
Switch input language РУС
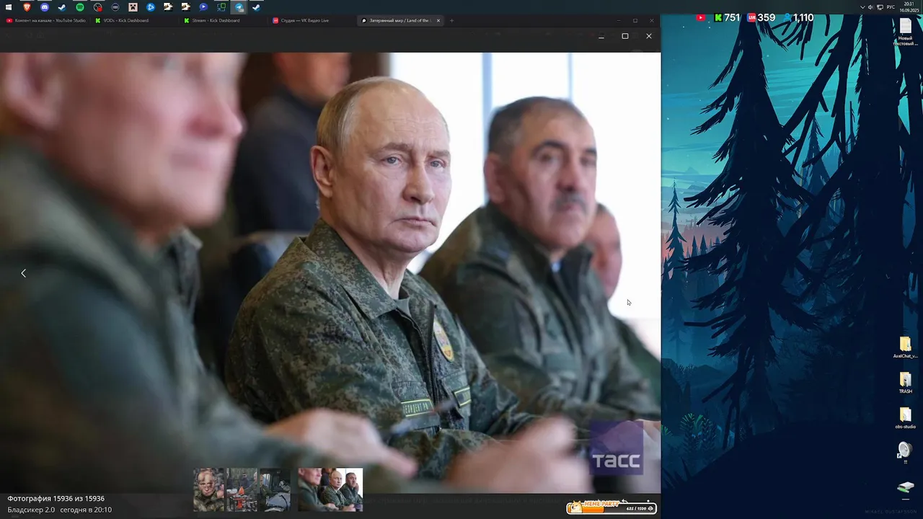(891, 7)
